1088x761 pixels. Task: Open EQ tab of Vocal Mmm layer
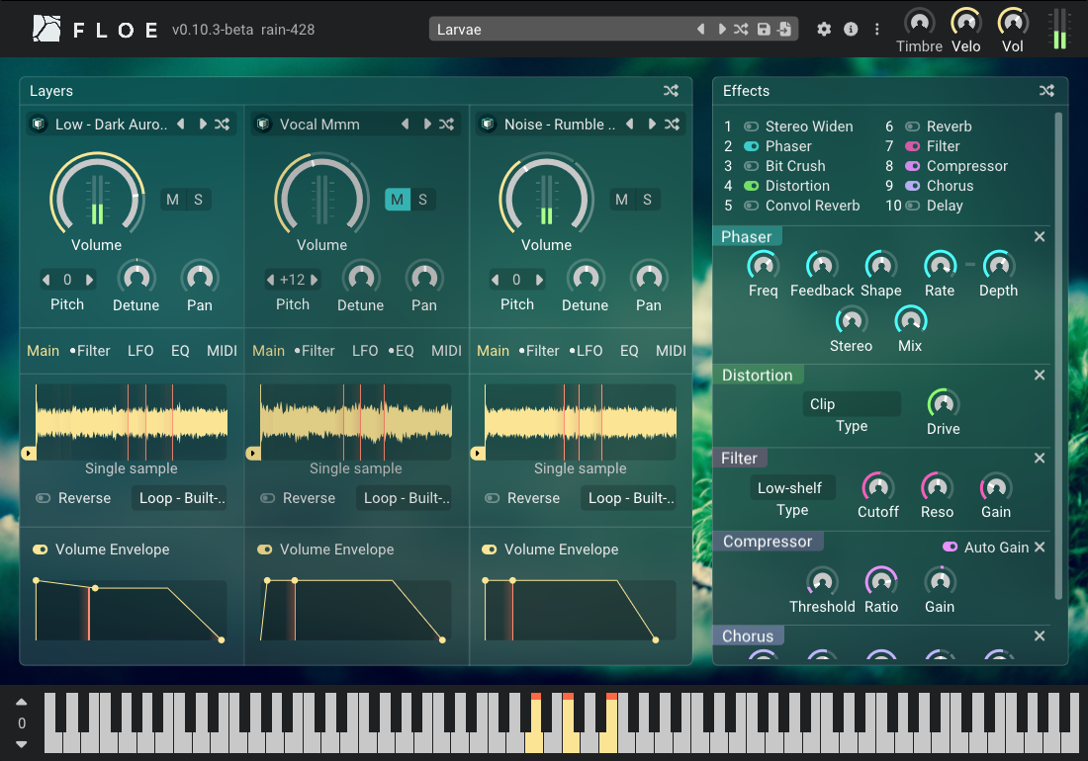click(x=401, y=351)
